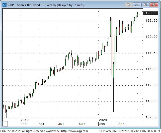The image size is (161, 133).
Task: Click the 122.50 price axis label
Action: (151, 21)
